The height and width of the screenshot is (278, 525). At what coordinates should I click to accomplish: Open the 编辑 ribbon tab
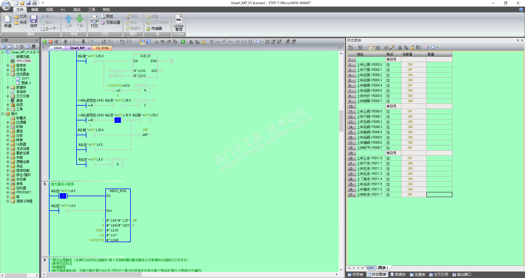coord(35,10)
